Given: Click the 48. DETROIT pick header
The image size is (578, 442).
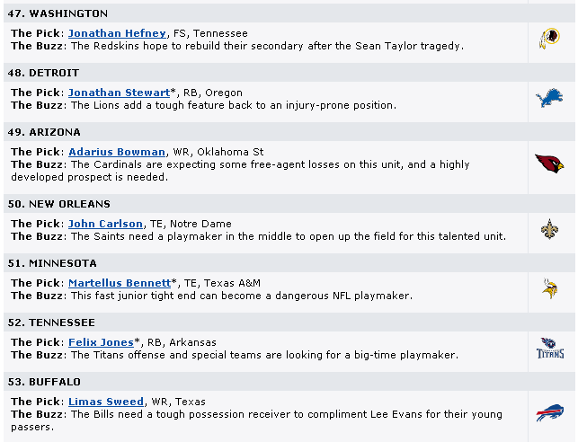Looking at the screenshot, I should point(43,73).
